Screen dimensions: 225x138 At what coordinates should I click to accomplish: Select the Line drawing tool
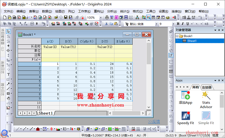8,89
